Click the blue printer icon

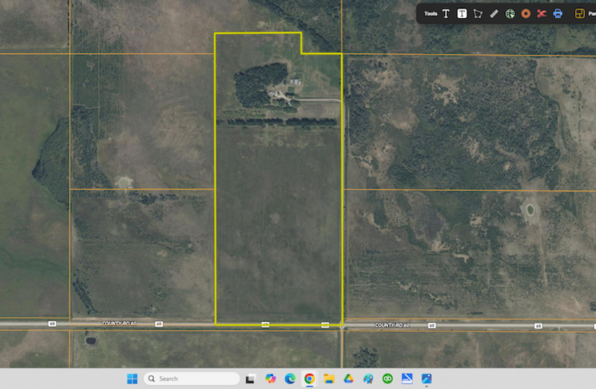(x=558, y=14)
